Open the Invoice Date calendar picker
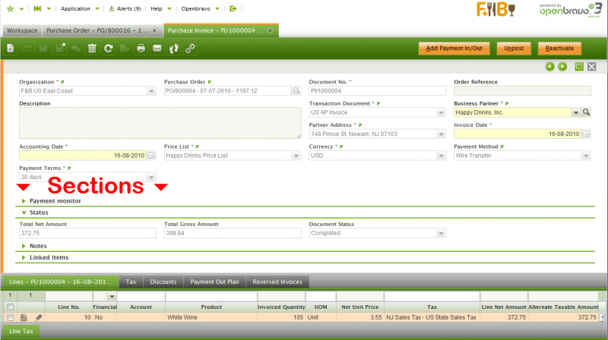608x340 pixels. (x=586, y=134)
